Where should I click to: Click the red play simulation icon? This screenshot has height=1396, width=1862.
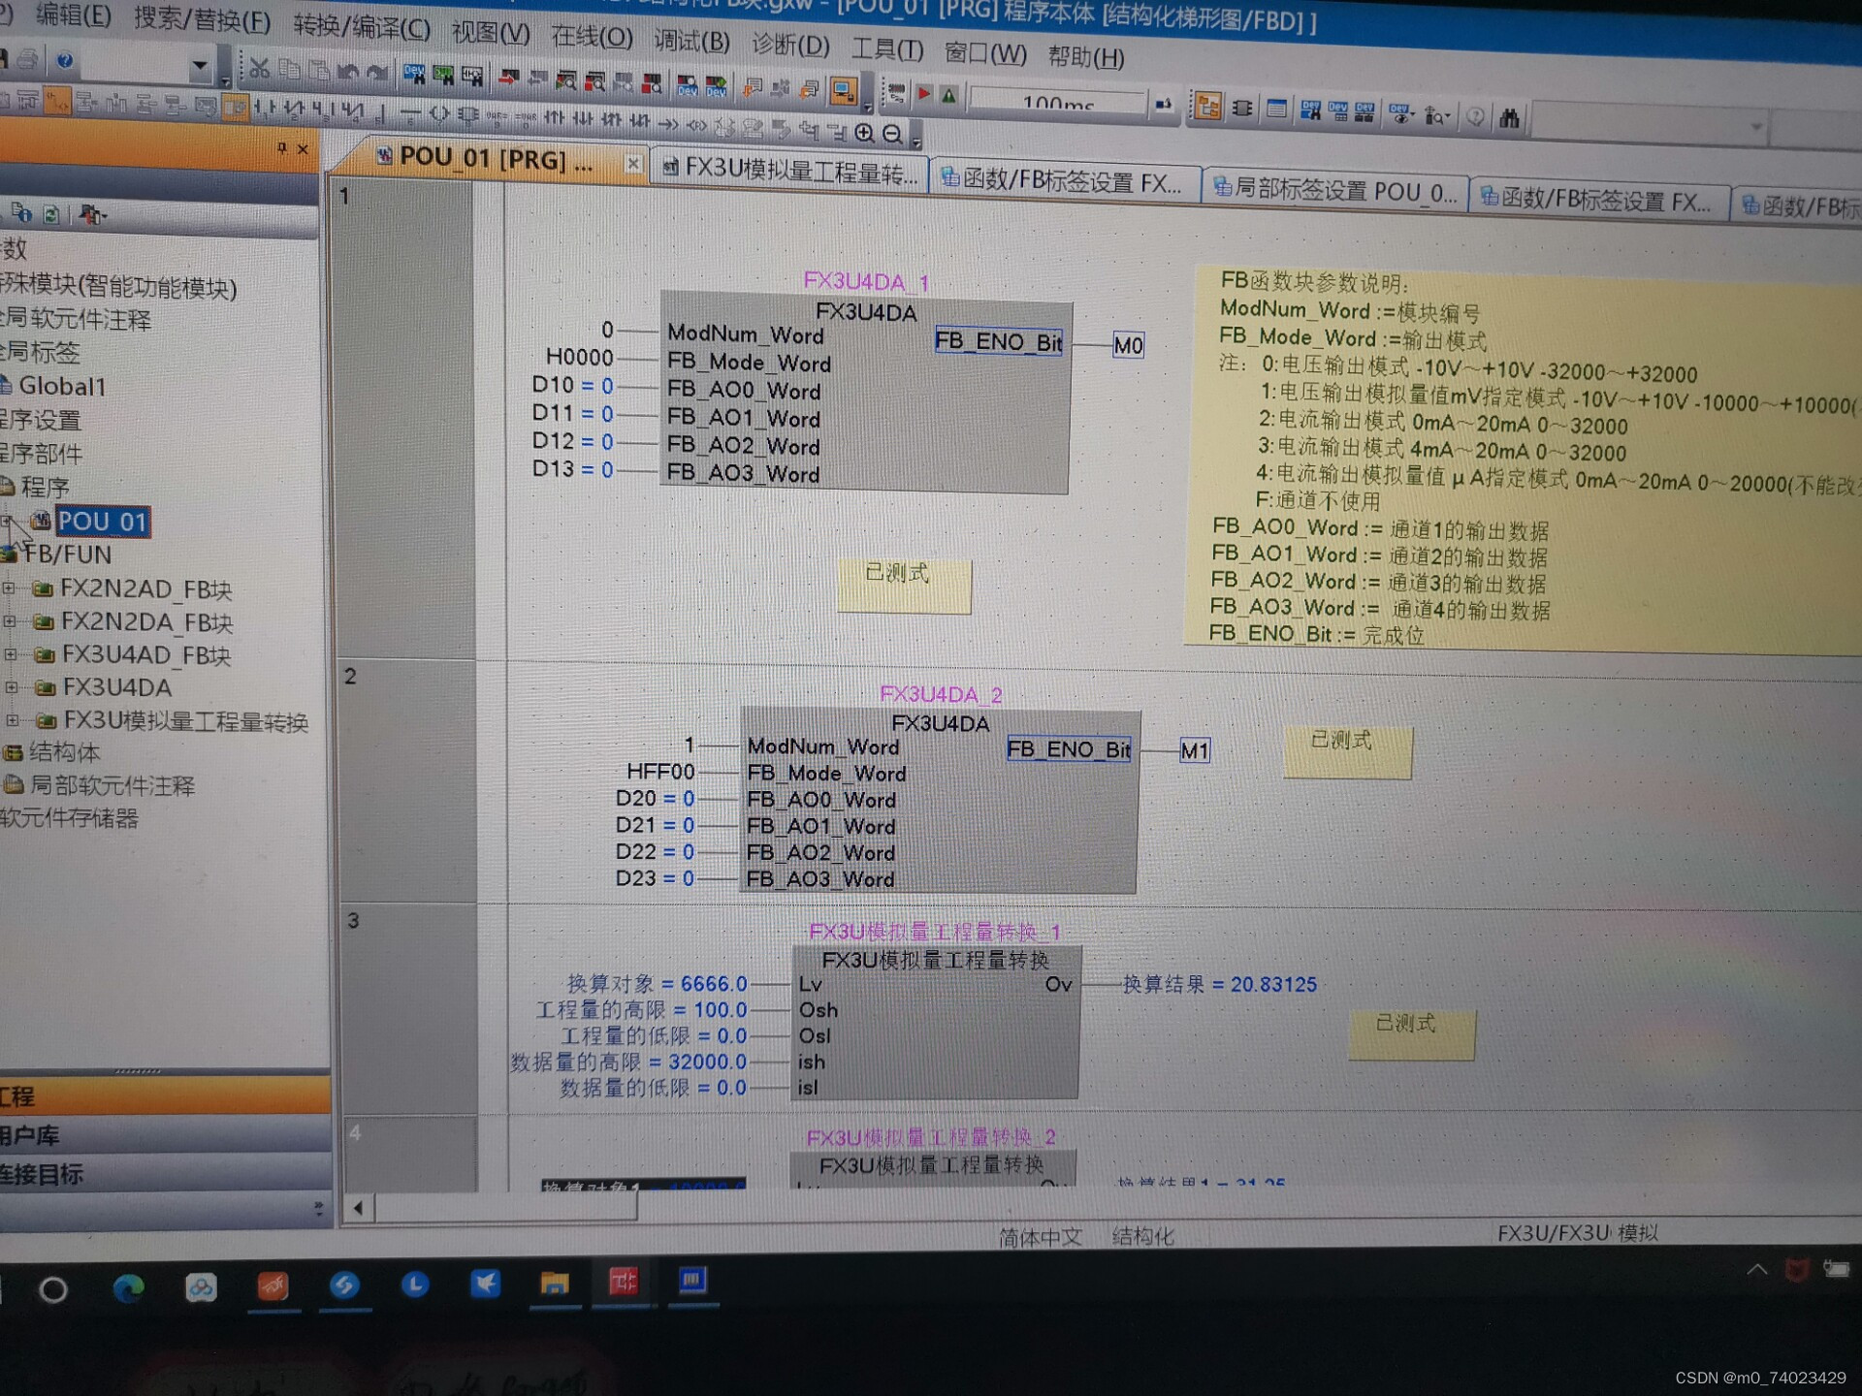(924, 94)
